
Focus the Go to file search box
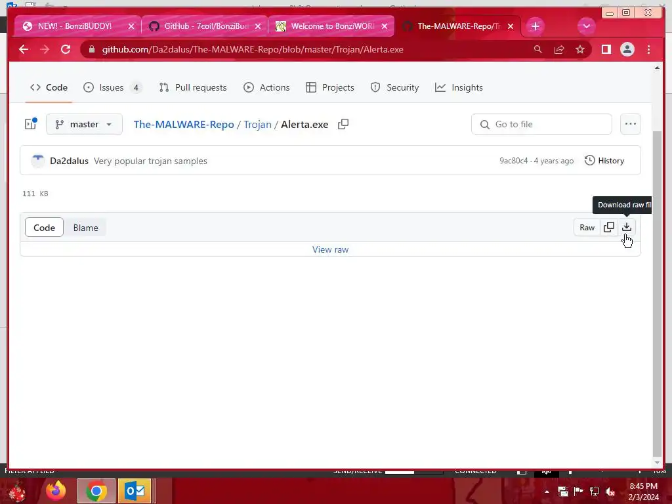(541, 124)
